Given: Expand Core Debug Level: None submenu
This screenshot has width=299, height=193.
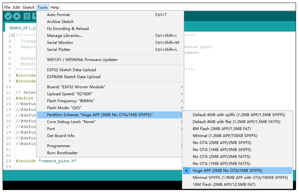Looking at the screenshot, I should coord(110,122).
